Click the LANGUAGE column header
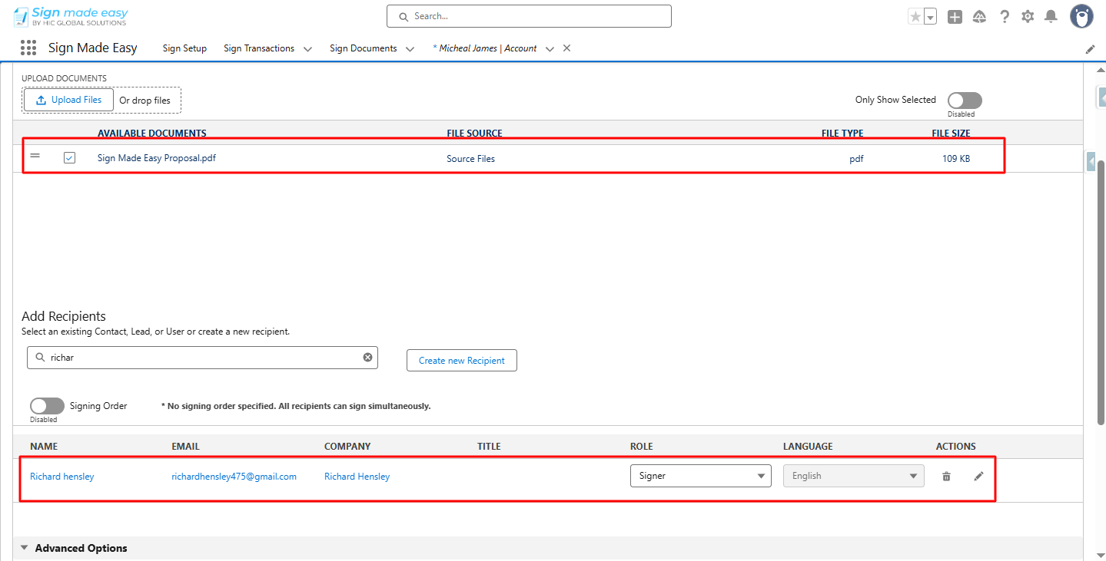Image resolution: width=1106 pixels, height=561 pixels. click(808, 447)
